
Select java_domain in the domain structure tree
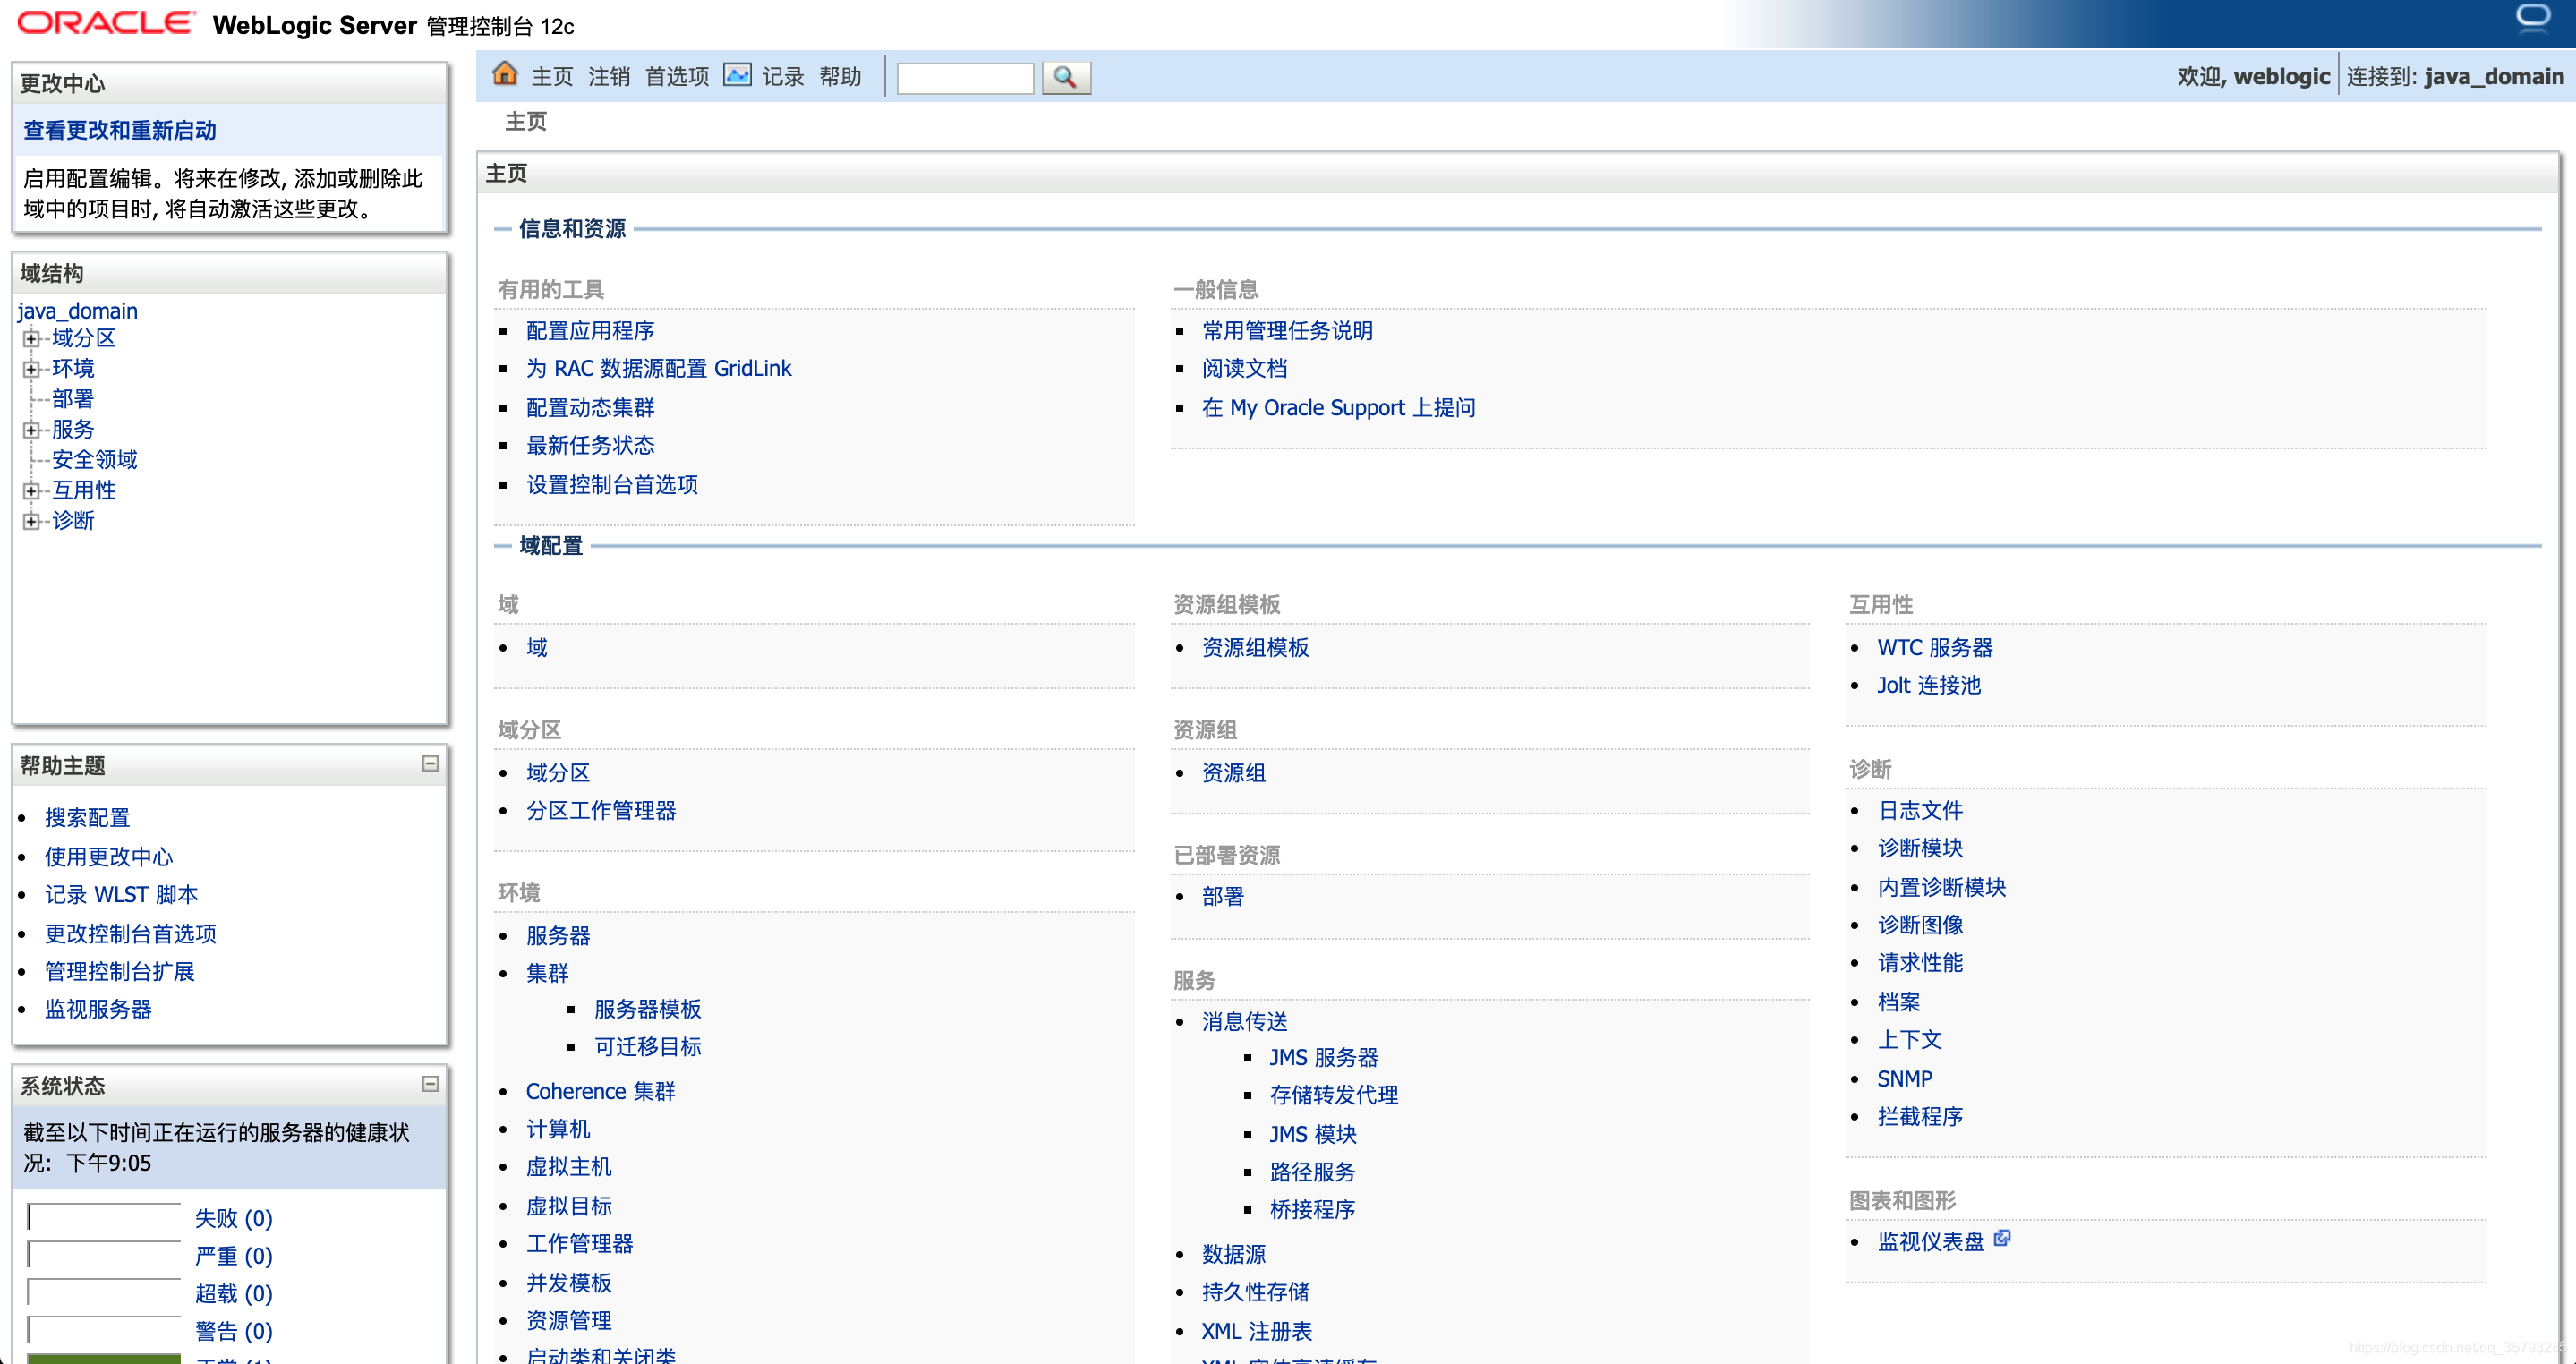coord(78,311)
